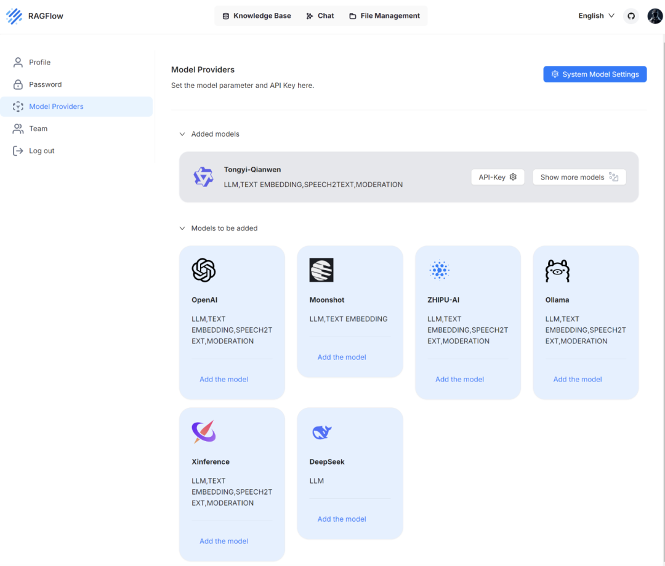Edit the Tongyi-Qianwen API-Key
Screen dimensions: 665x566
tap(498, 177)
